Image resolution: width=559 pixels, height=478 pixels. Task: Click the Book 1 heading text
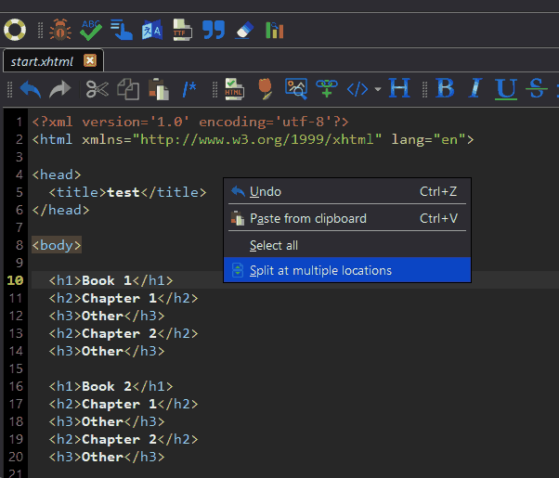[107, 280]
